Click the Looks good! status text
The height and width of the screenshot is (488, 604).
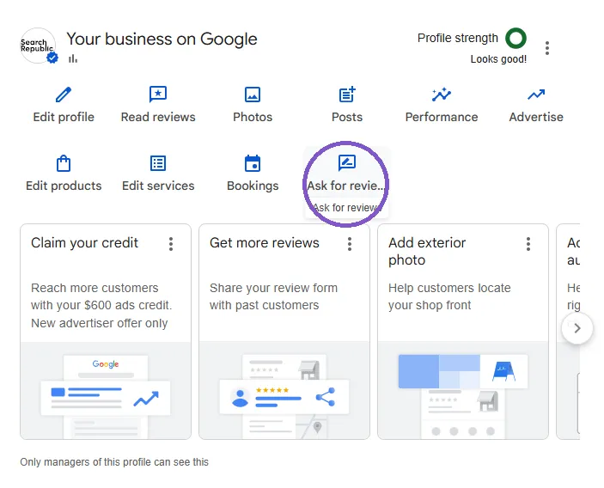pyautogui.click(x=498, y=59)
